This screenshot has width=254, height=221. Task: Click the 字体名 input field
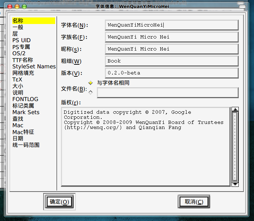[172, 25]
